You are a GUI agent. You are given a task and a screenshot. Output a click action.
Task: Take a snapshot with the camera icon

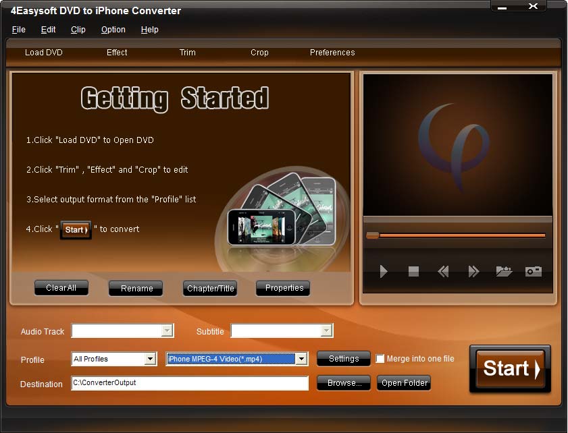point(534,271)
